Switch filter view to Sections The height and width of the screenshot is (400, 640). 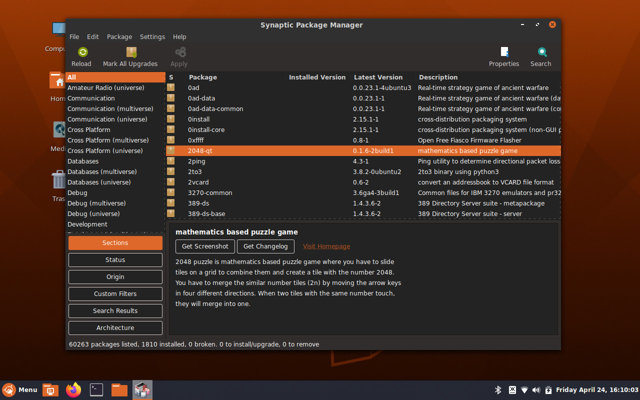[115, 243]
